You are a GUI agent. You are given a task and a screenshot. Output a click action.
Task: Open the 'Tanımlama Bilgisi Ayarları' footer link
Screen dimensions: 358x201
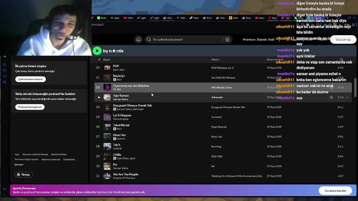pos(27,160)
